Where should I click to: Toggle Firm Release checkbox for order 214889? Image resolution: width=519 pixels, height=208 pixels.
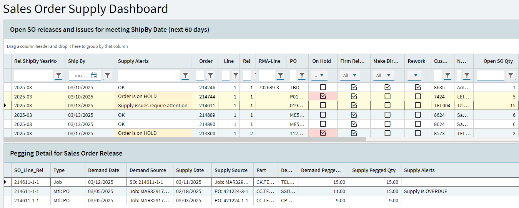click(x=354, y=115)
